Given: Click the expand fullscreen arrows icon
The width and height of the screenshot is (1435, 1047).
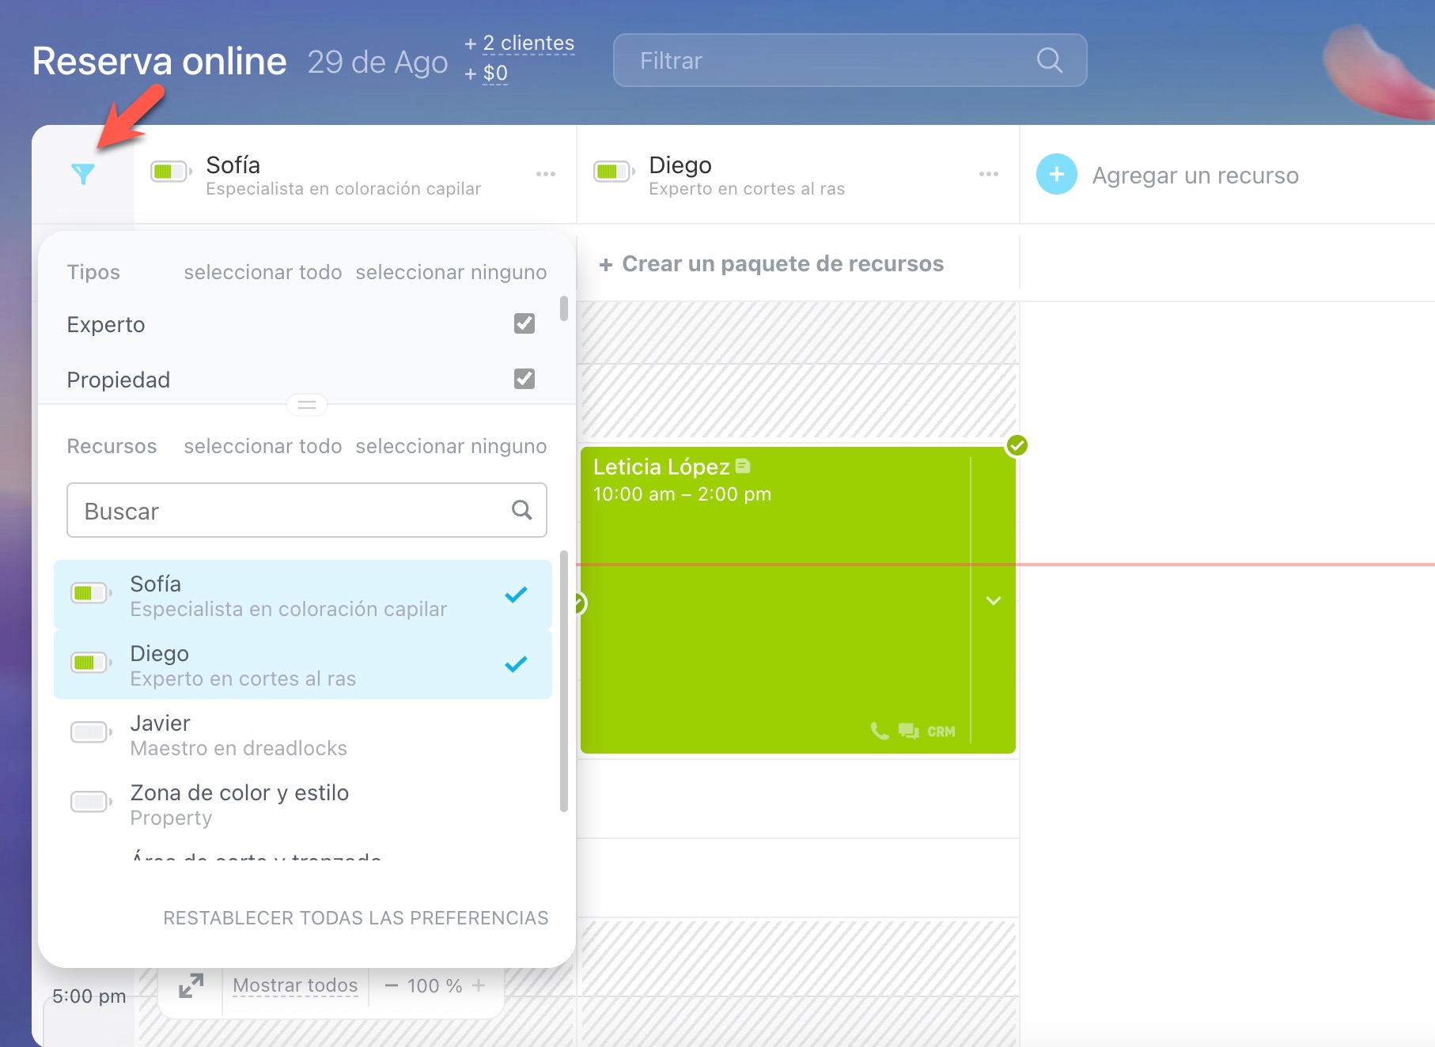Looking at the screenshot, I should 191,985.
